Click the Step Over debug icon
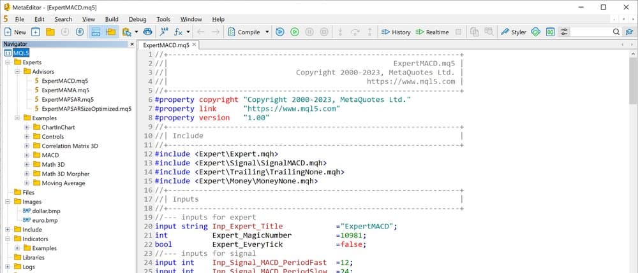The width and height of the screenshot is (638, 273). (x=355, y=32)
